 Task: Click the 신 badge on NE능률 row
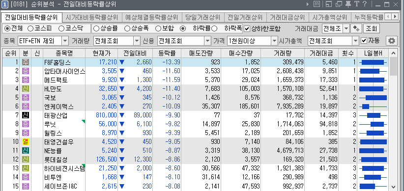click(x=26, y=151)
